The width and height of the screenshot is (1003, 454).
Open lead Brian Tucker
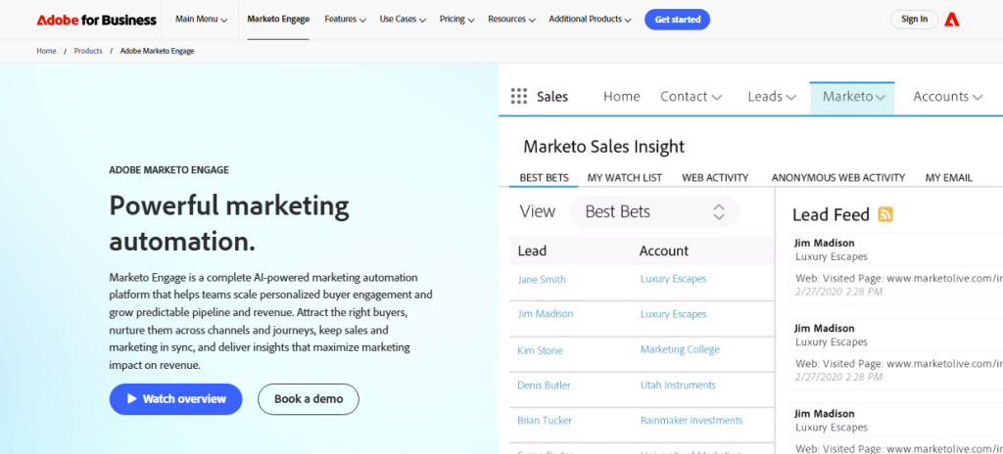click(x=545, y=420)
